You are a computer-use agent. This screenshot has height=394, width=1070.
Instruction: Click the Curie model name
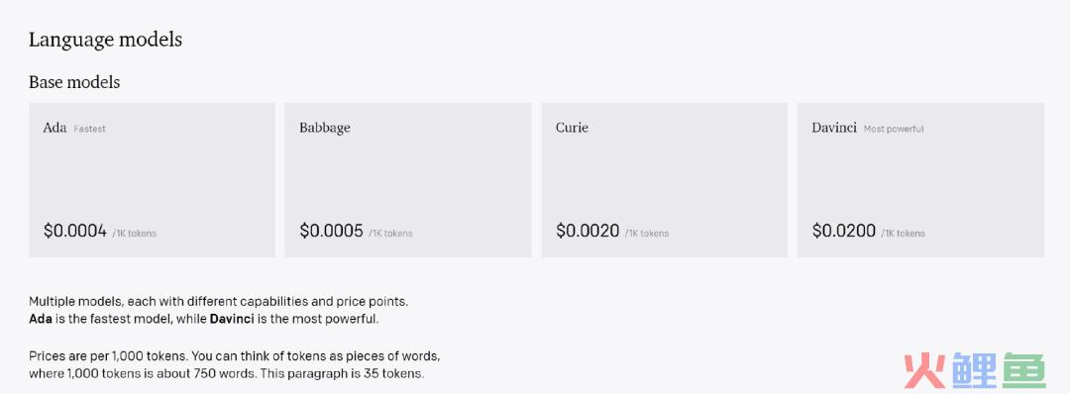pos(572,128)
